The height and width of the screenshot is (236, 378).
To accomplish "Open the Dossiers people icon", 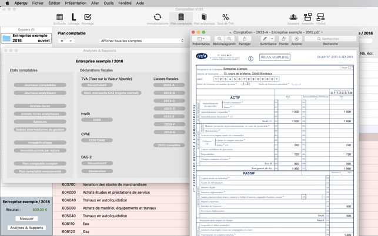I will [x=293, y=17].
